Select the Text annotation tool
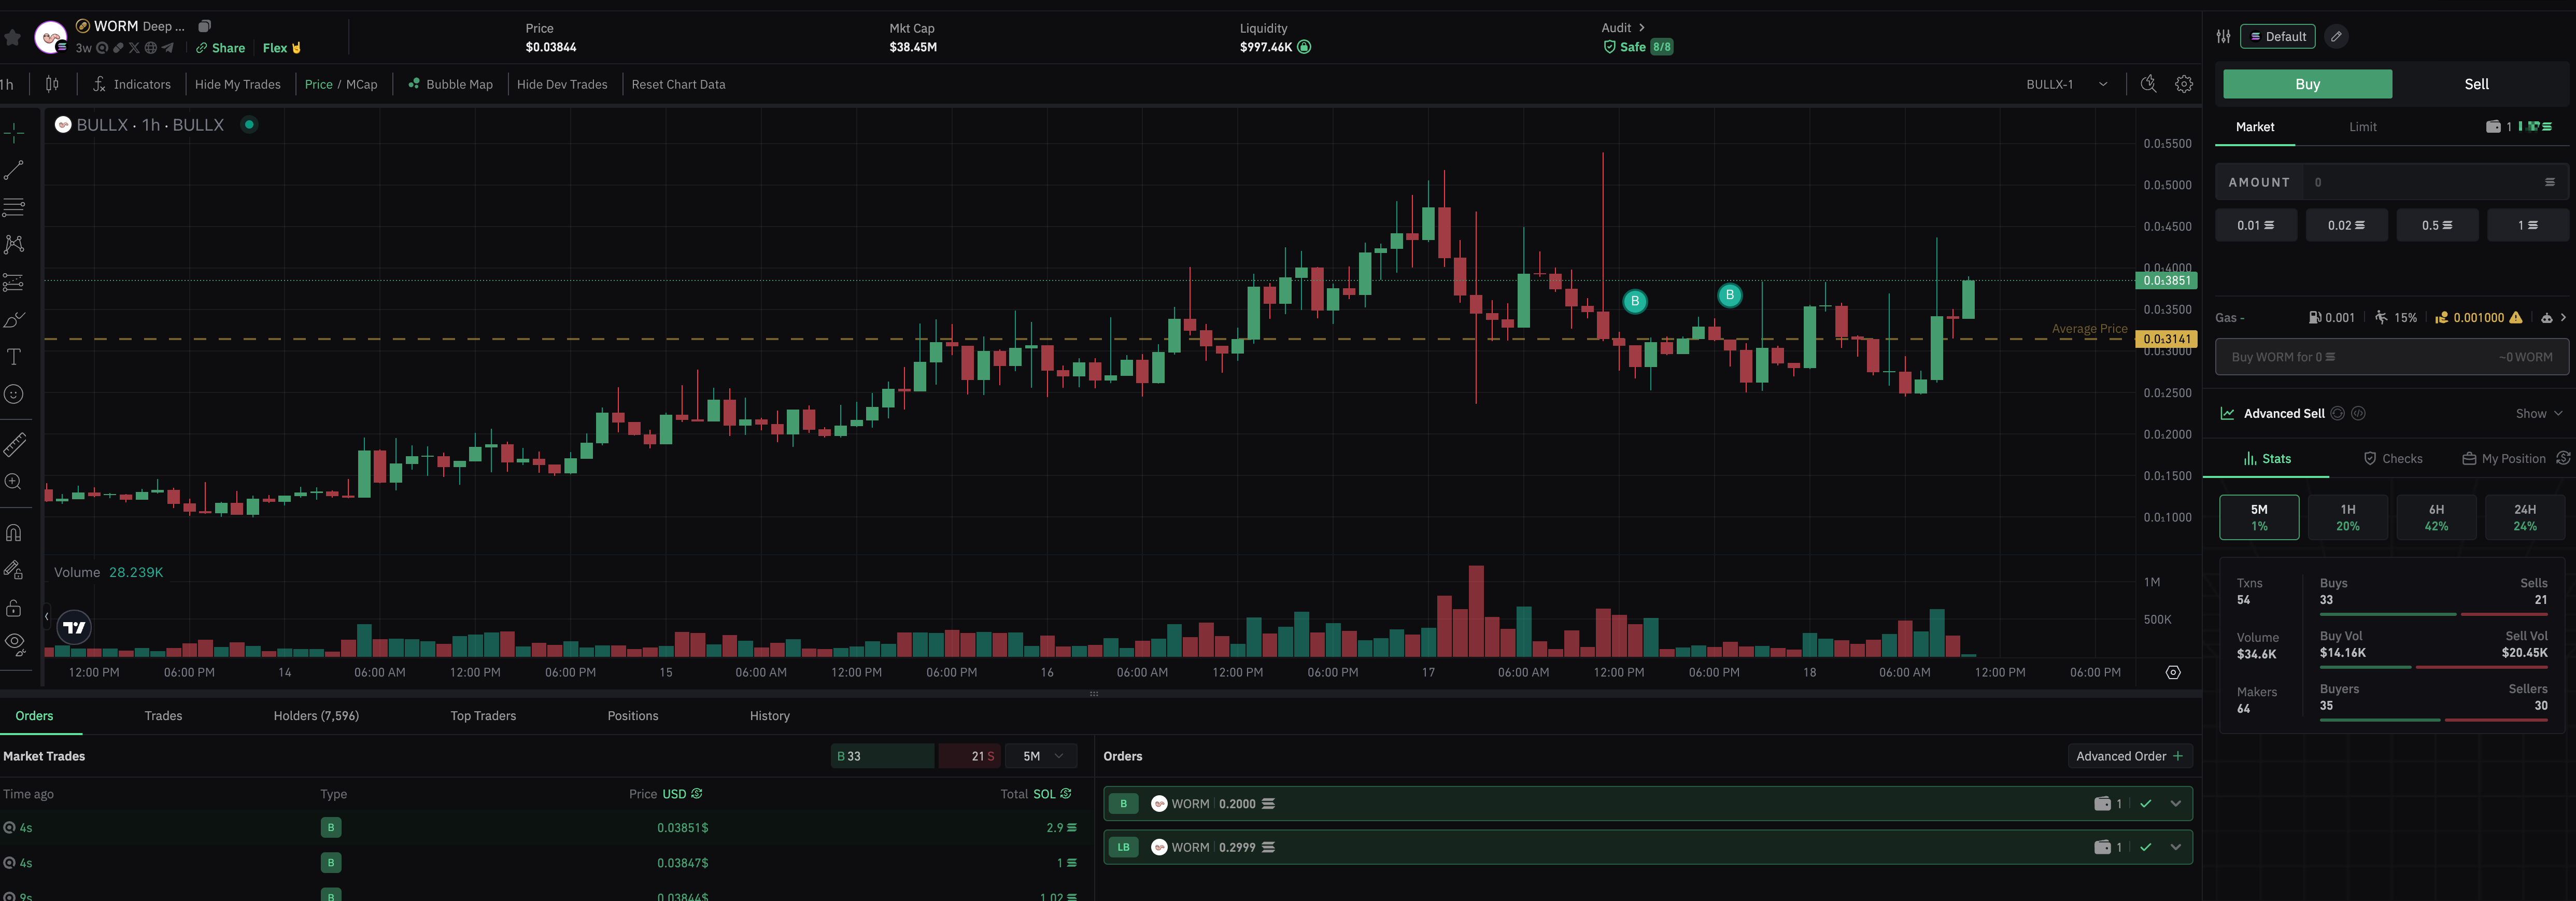2576x901 pixels. click(x=14, y=357)
